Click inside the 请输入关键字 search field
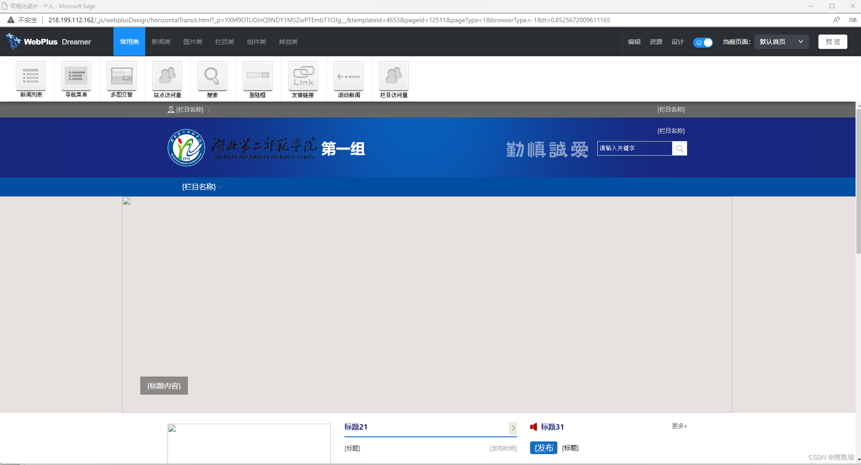The image size is (861, 465). (634, 148)
